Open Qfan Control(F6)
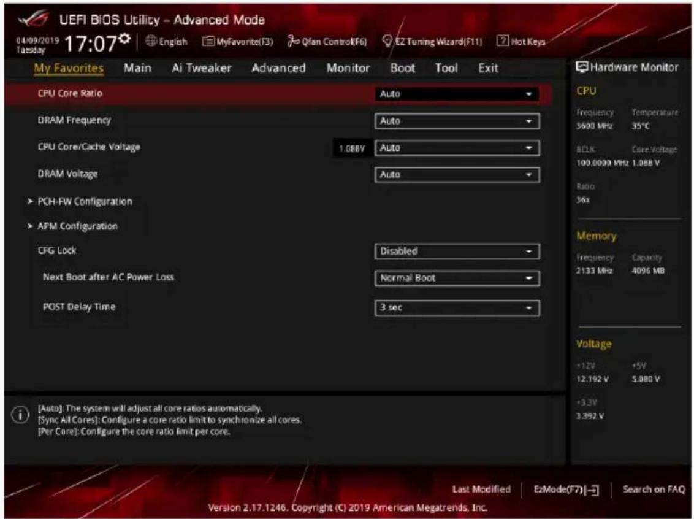 (327, 42)
